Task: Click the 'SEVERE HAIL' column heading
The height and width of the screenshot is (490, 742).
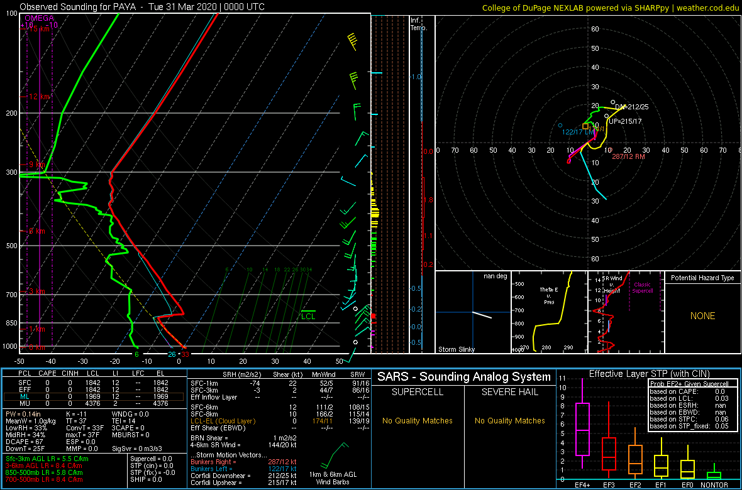Action: [509, 393]
